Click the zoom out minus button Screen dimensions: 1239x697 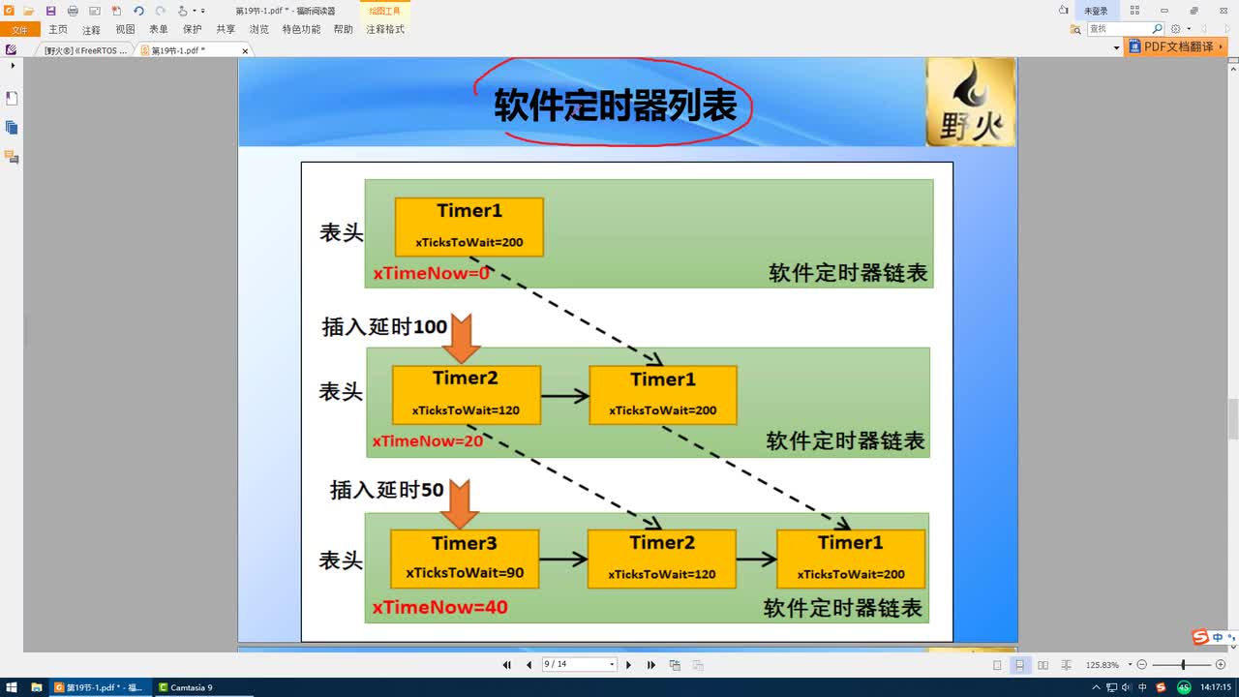pos(1141,665)
